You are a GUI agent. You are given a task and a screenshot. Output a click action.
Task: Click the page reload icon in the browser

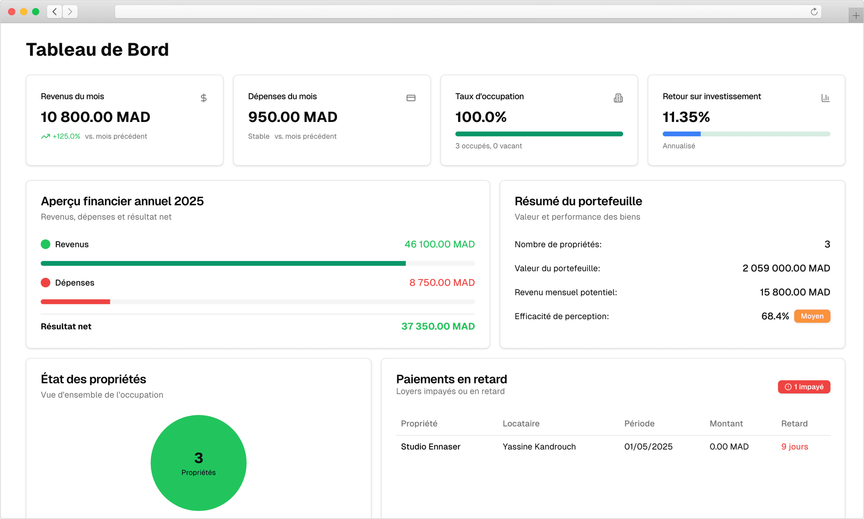click(814, 12)
